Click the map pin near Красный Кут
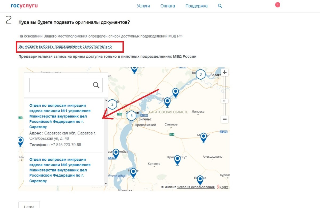Image resolution: width=320 pixels, height=208 pixels. [177, 159]
